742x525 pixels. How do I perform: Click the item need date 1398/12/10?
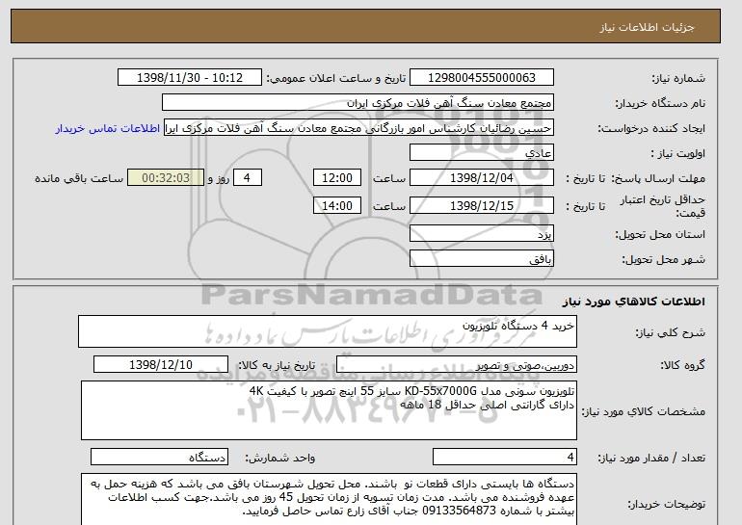click(161, 365)
